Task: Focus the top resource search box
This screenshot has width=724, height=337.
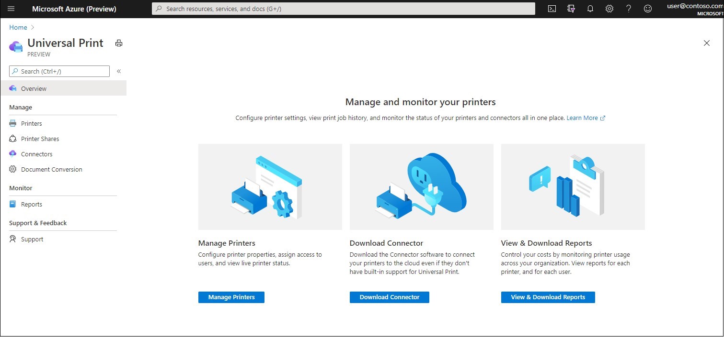Action: tap(343, 9)
